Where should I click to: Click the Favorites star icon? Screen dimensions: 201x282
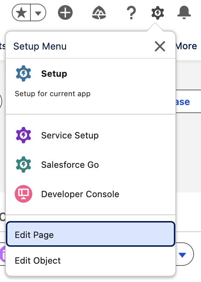pos(21,12)
